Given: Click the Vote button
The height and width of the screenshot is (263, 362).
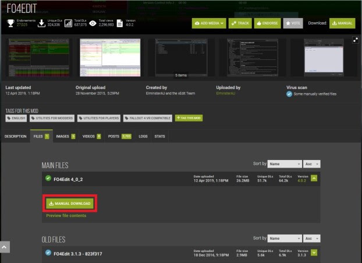Looking at the screenshot, I should (x=293, y=23).
